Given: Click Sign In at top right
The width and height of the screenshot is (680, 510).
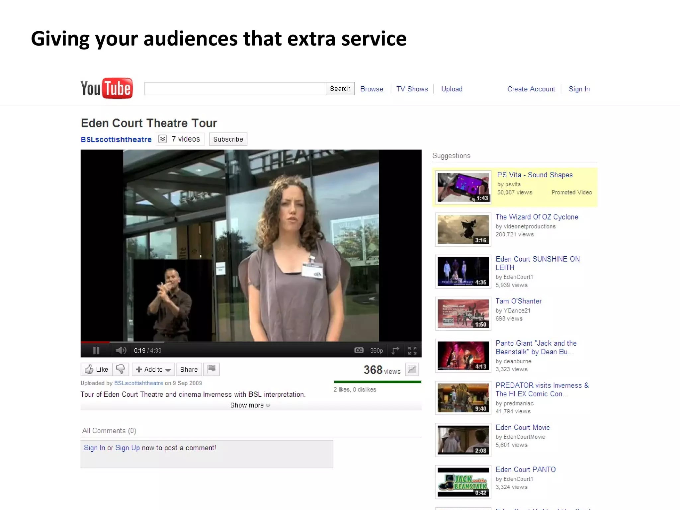Looking at the screenshot, I should click(579, 89).
